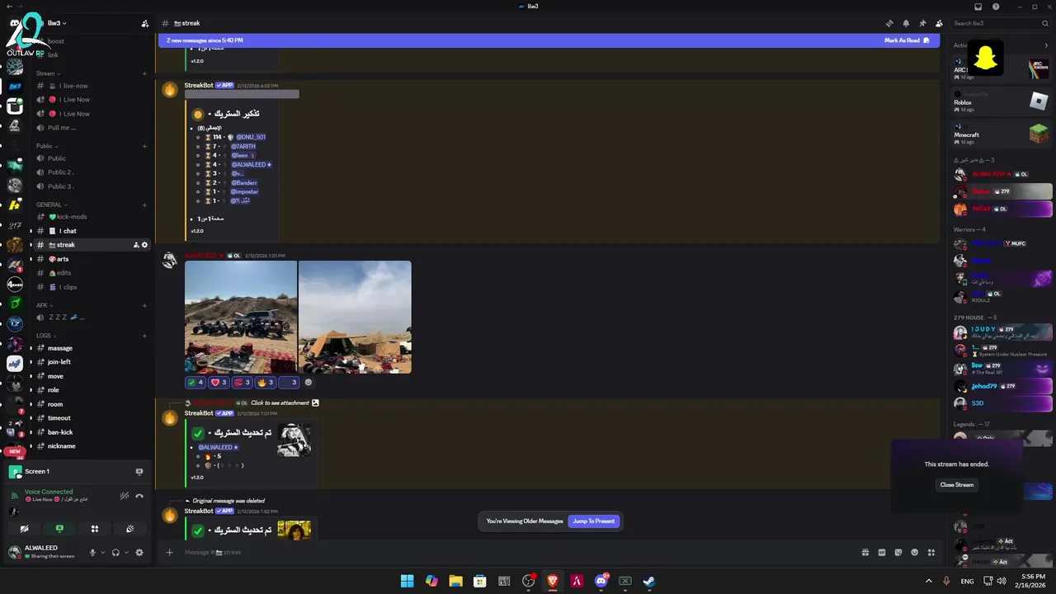
Task: Open Windows Start button on taskbar
Action: (x=408, y=581)
